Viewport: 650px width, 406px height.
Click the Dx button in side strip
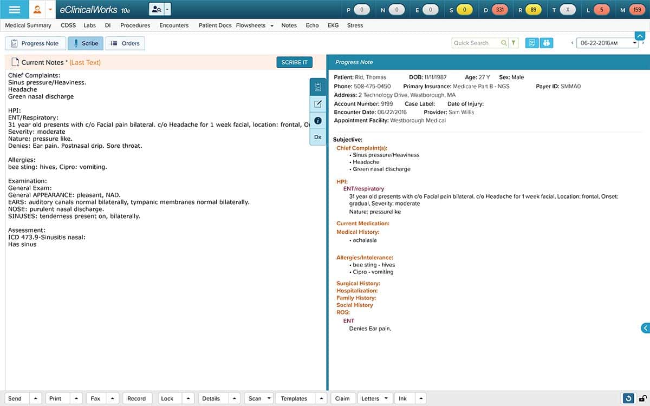[x=318, y=137]
